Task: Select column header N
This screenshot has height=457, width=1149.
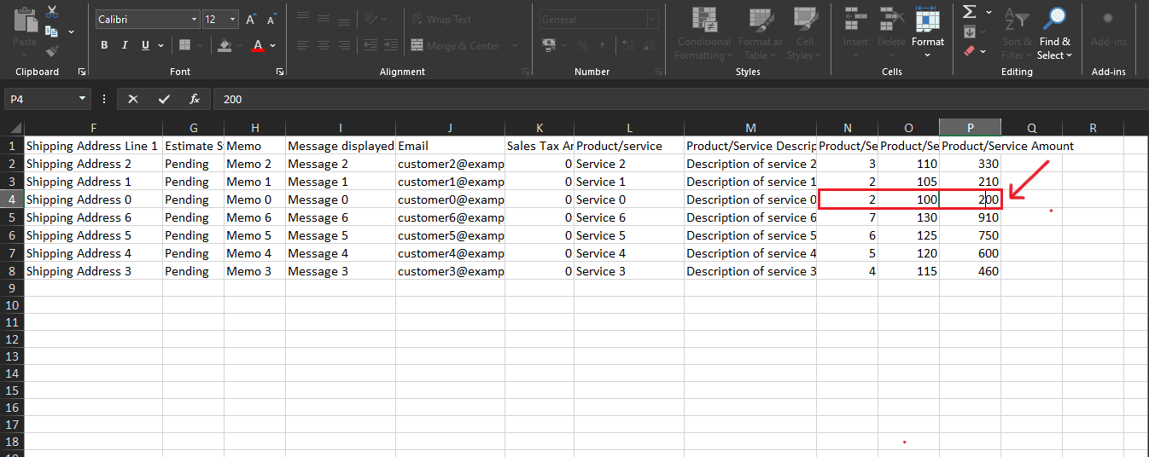Action: (x=847, y=128)
